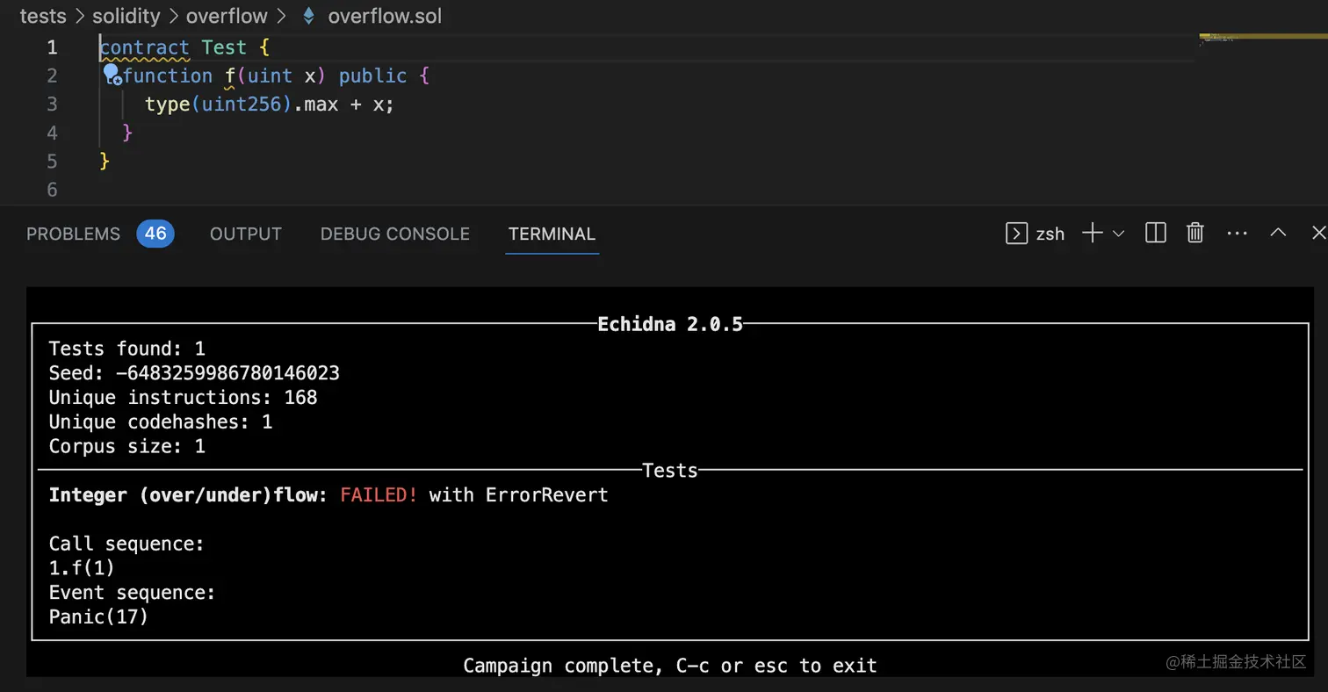Kill terminal with the trash icon
The width and height of the screenshot is (1328, 692).
click(1194, 234)
